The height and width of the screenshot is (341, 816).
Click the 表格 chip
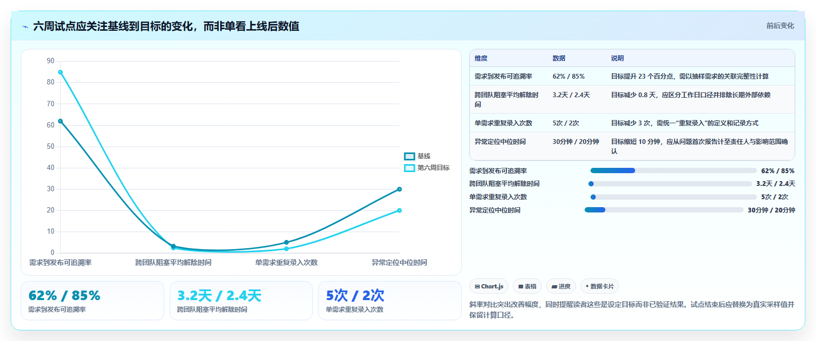[x=528, y=286]
